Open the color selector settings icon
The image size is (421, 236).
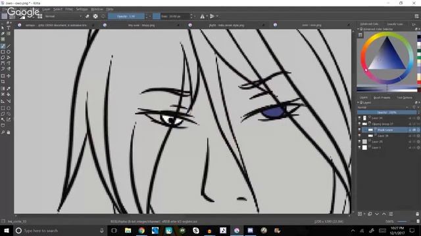(x=360, y=35)
